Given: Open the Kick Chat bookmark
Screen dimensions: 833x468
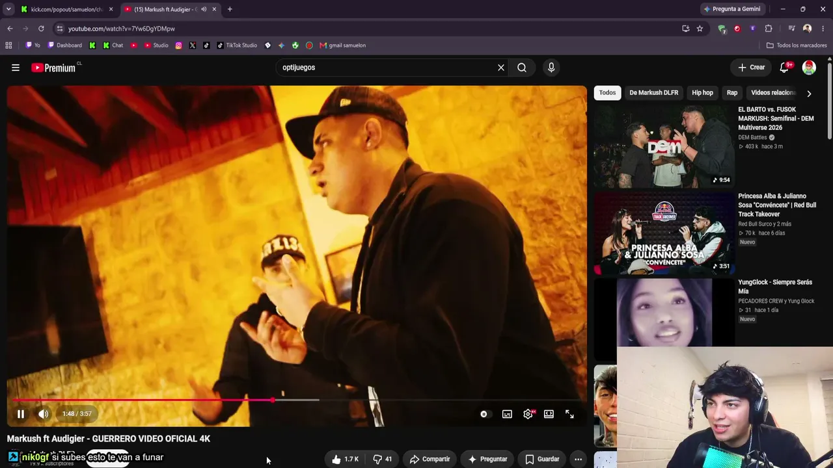Looking at the screenshot, I should [x=113, y=45].
